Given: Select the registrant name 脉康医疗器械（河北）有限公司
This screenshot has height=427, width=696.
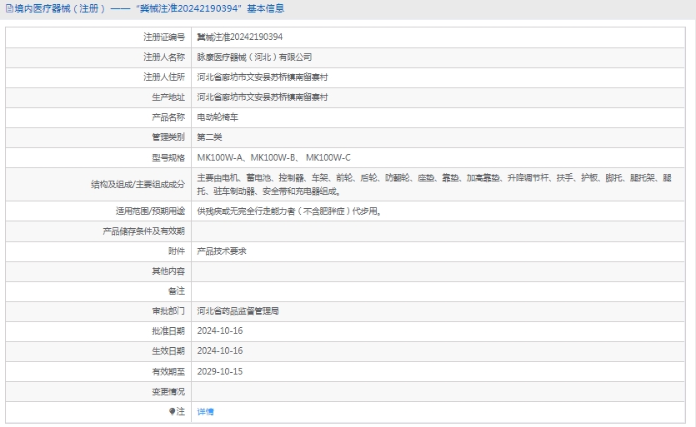Looking at the screenshot, I should (254, 57).
